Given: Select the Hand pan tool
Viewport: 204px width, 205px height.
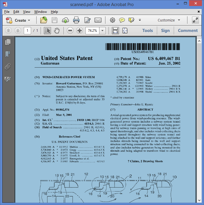Looking at the screenshot, I should 57,31.
